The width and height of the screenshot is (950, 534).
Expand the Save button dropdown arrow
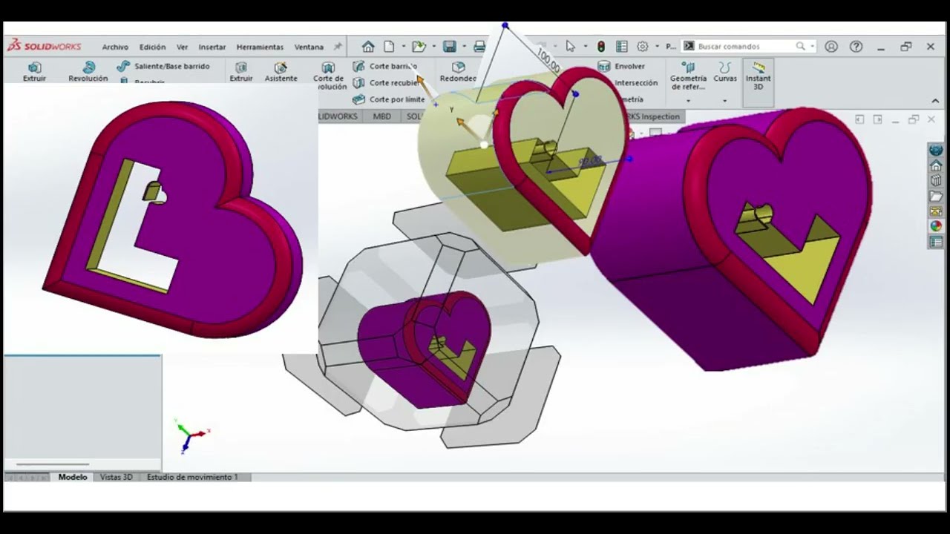[463, 47]
